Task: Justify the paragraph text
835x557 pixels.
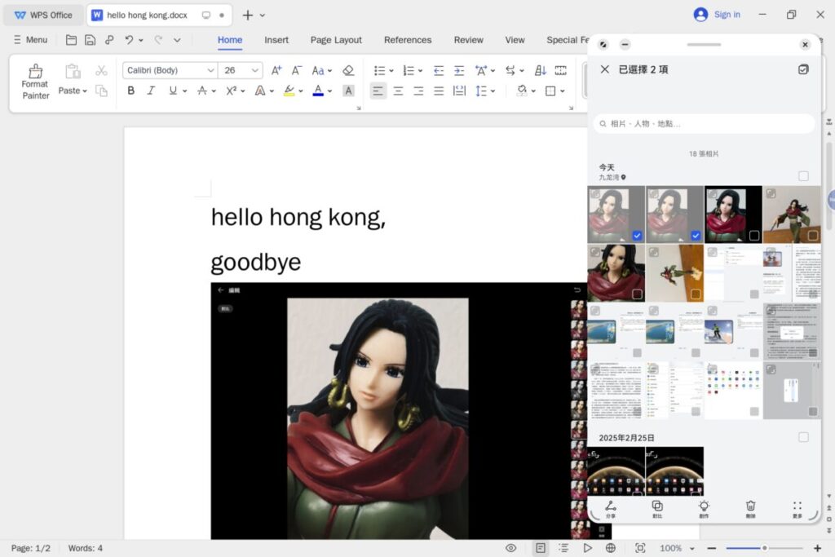Action: (x=439, y=91)
